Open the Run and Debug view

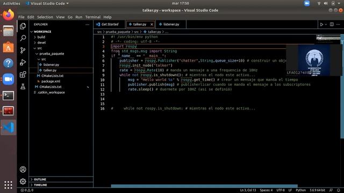(x=23, y=62)
